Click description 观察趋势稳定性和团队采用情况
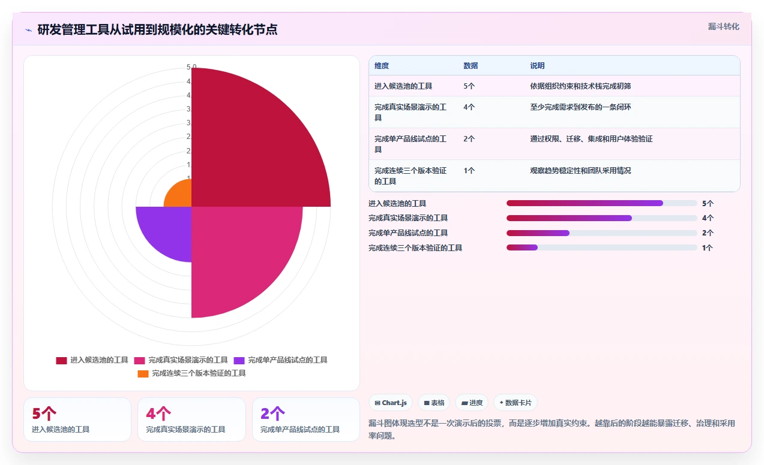The width and height of the screenshot is (764, 465). tap(580, 171)
